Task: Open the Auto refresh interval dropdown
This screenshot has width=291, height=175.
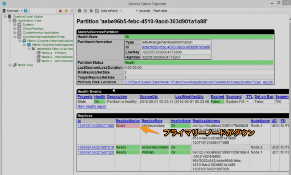Action: [136, 11]
